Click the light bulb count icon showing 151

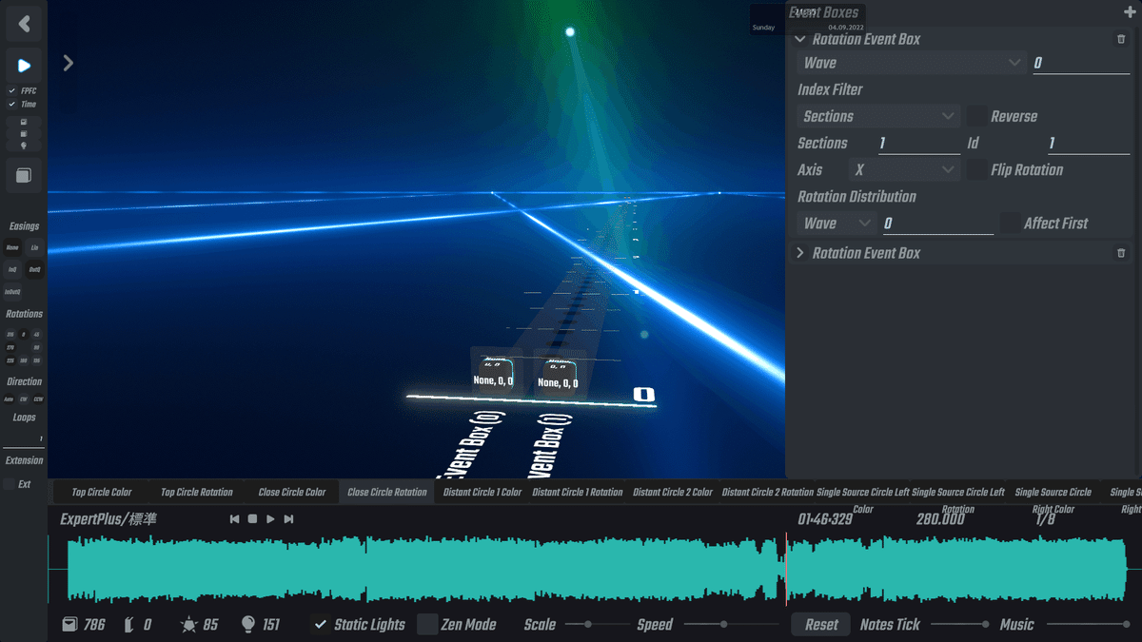(248, 624)
